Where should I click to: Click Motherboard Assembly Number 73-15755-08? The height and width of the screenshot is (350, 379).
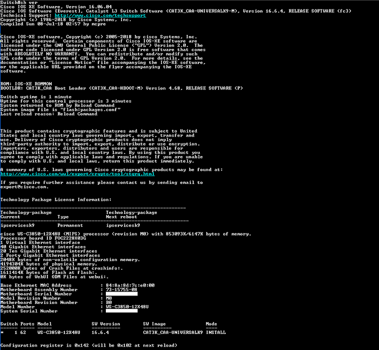click(121, 289)
